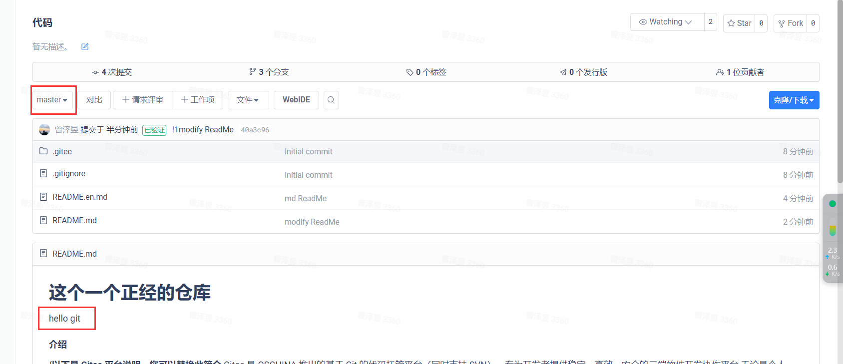The image size is (843, 364).
Task: Open README.md in the file list
Action: click(x=74, y=220)
